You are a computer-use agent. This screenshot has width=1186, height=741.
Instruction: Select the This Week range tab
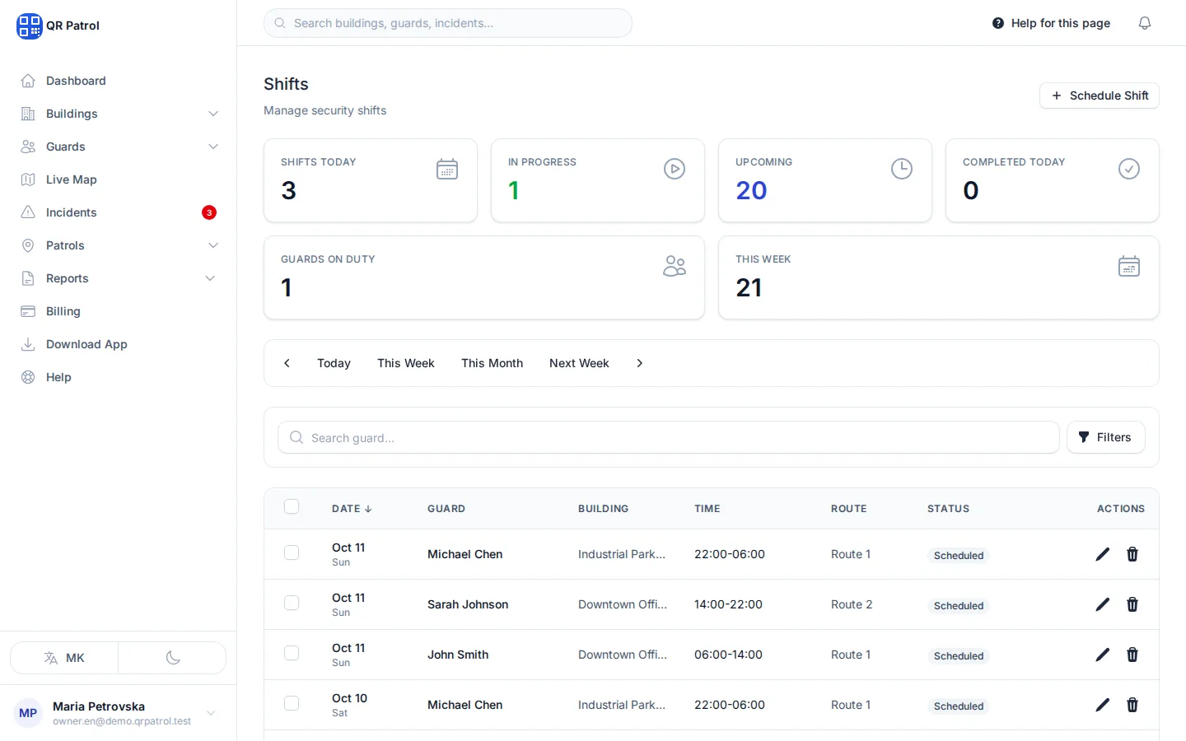coord(405,363)
